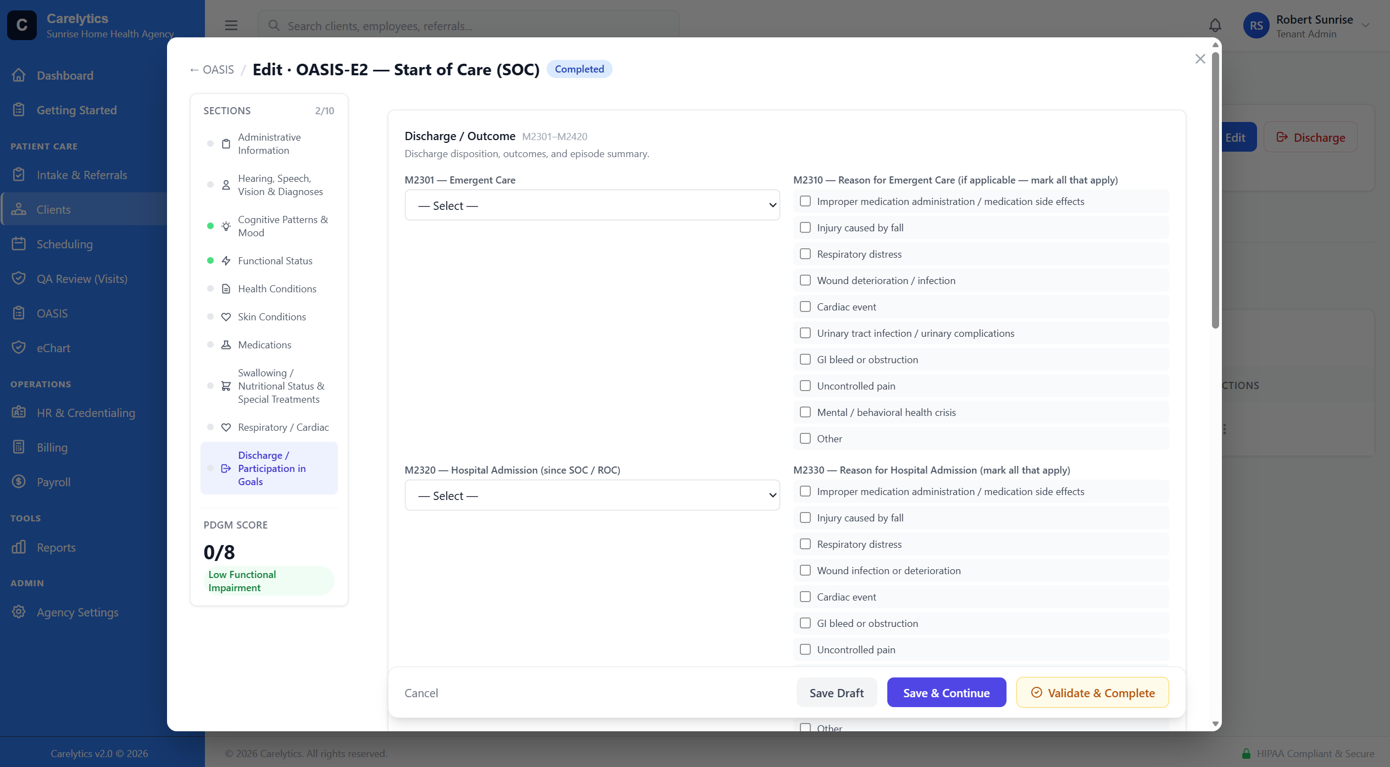Check M2310 Injury caused by fall
This screenshot has height=767, width=1390.
coord(805,228)
